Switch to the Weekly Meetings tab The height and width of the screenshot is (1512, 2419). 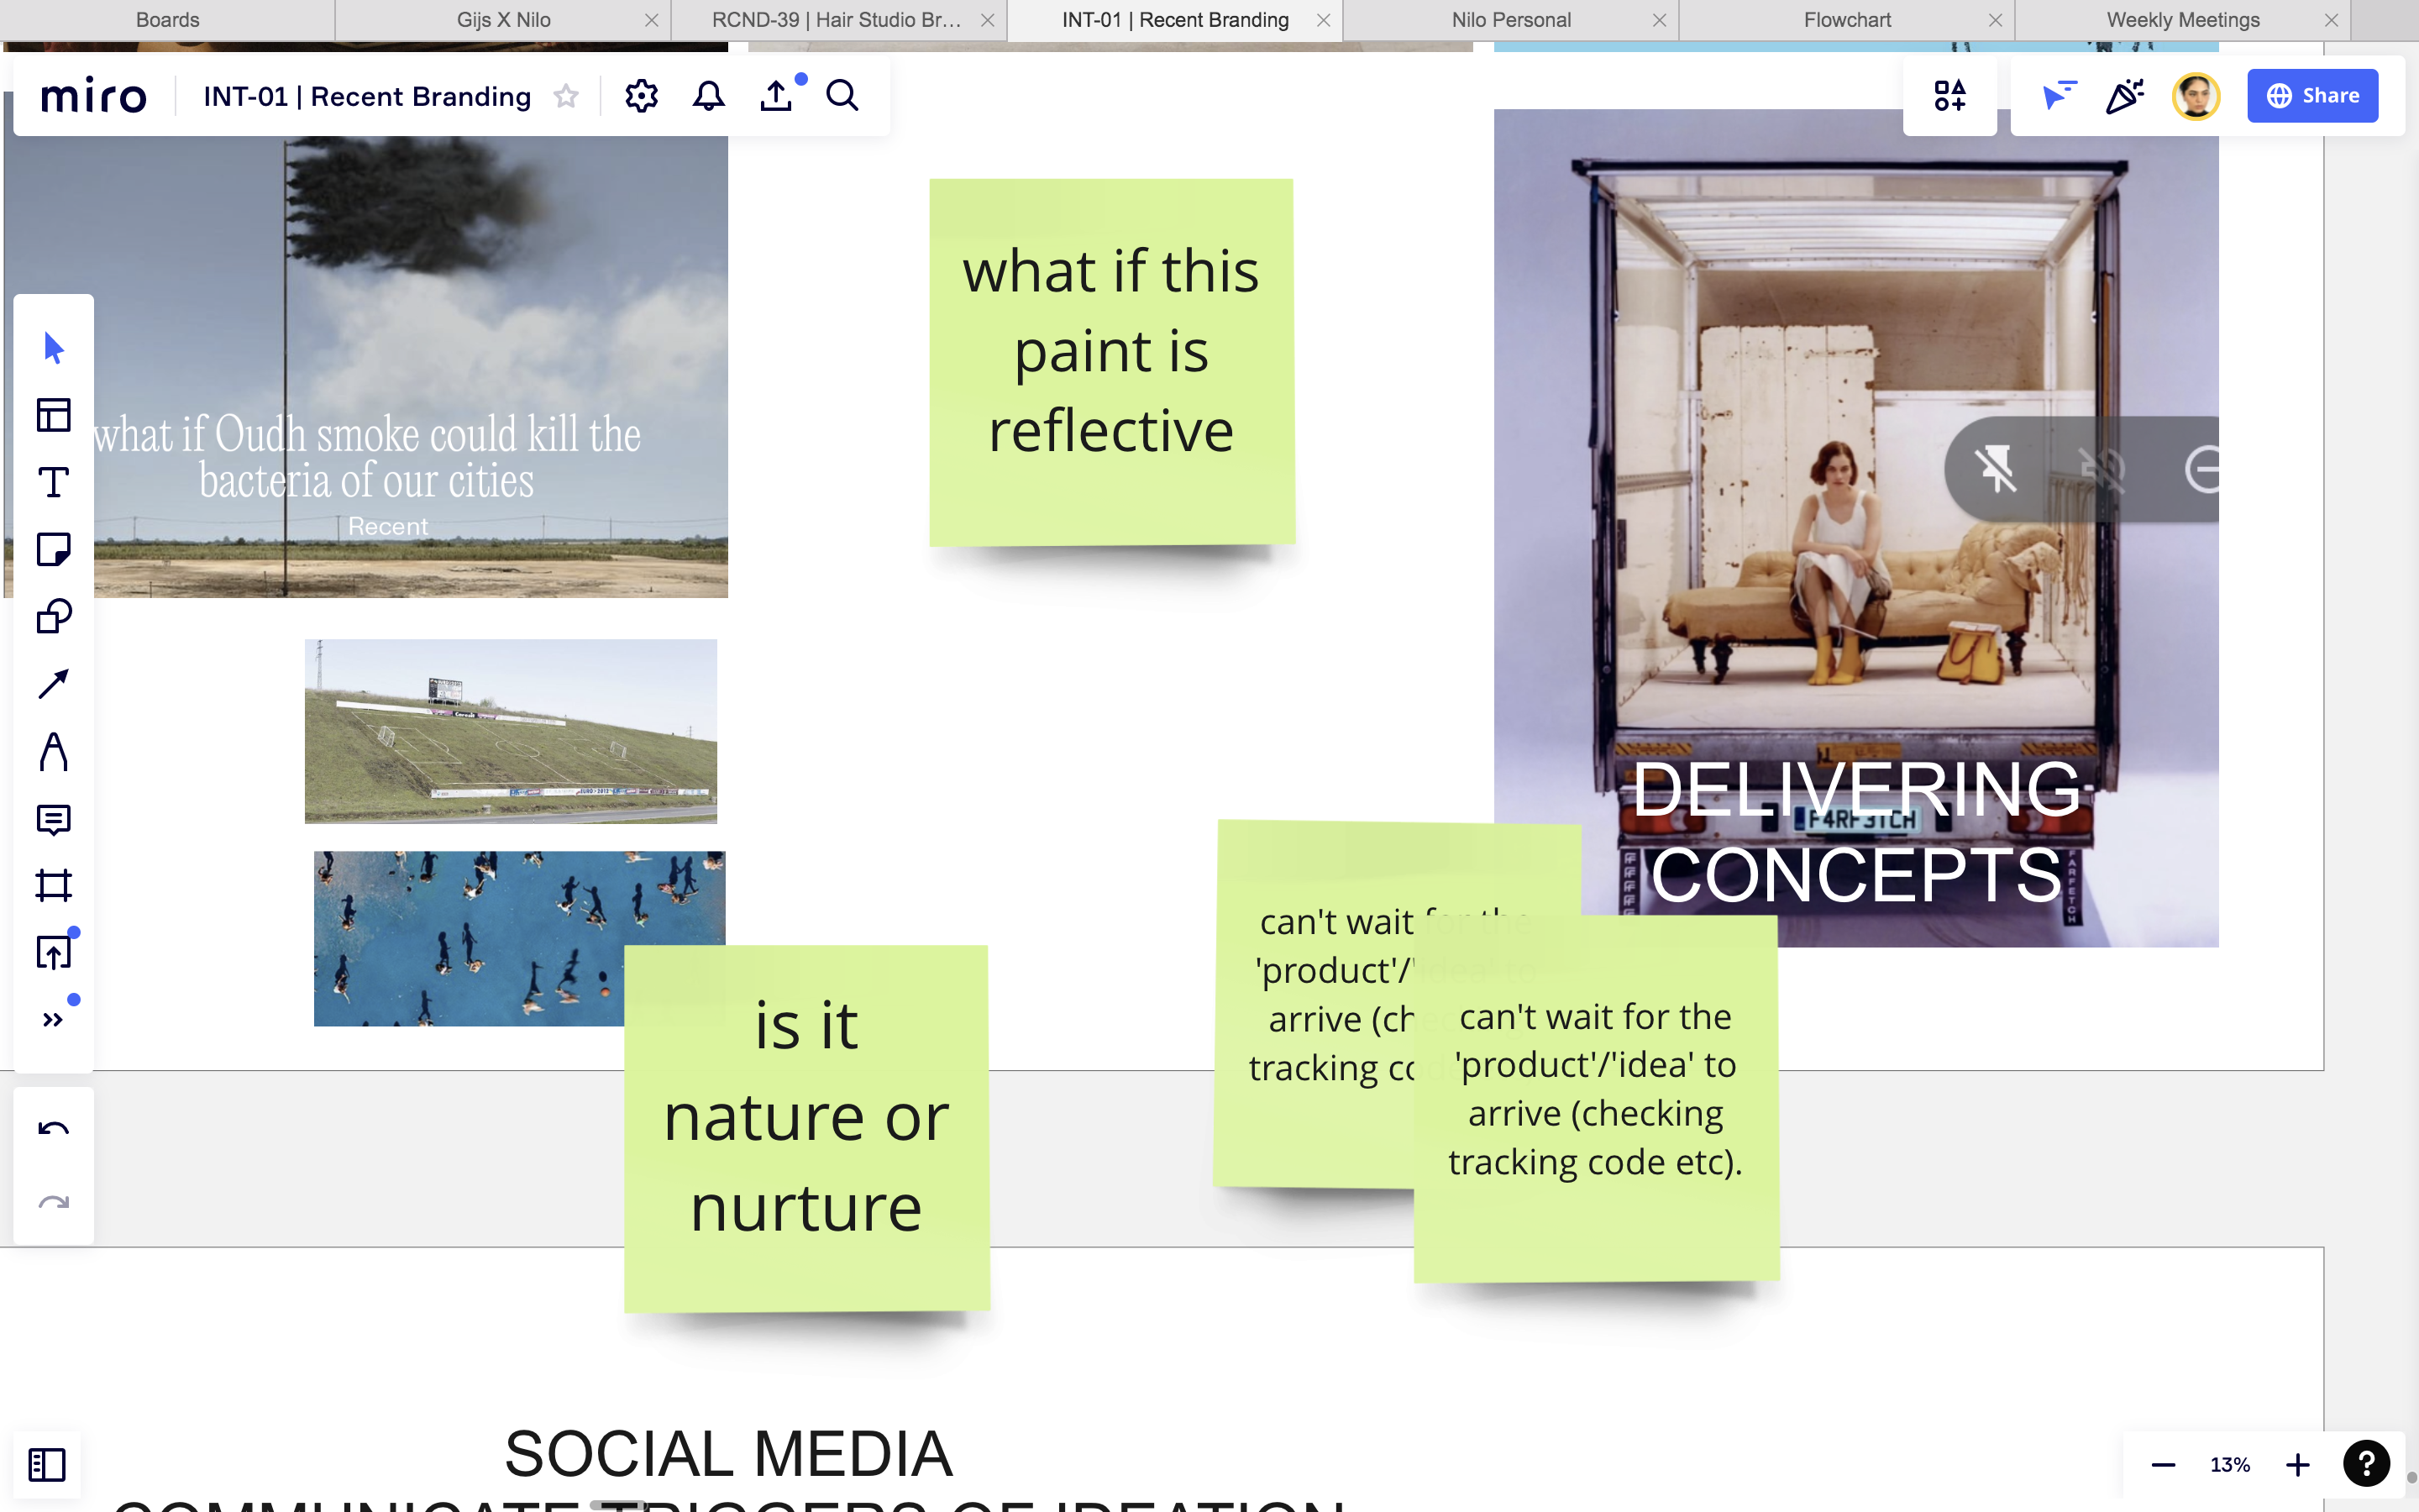tap(2182, 20)
